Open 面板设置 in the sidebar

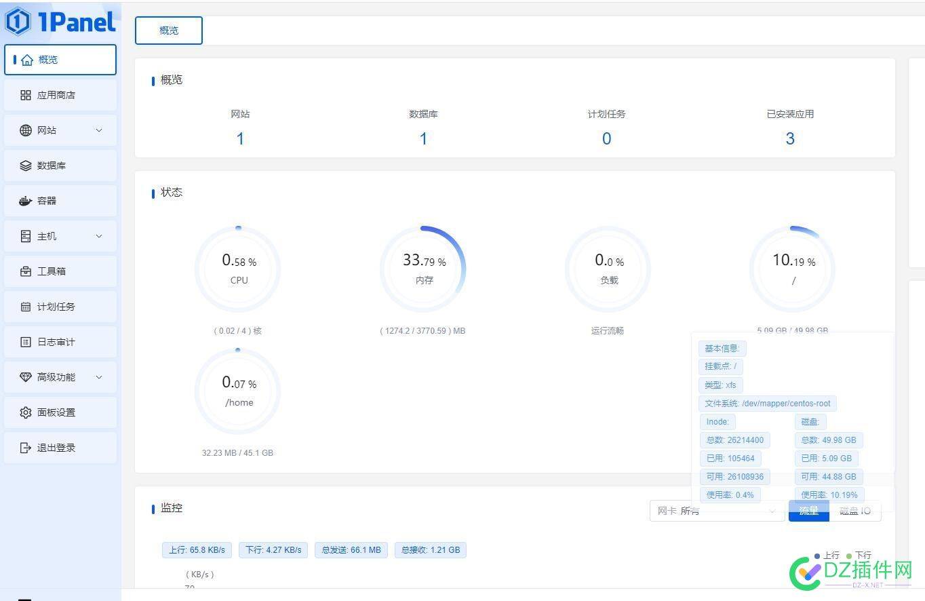click(60, 412)
